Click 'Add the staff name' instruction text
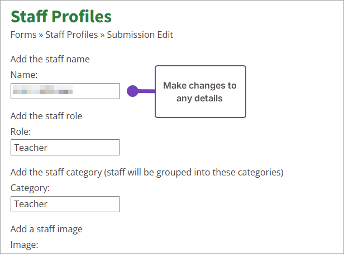 (x=50, y=59)
